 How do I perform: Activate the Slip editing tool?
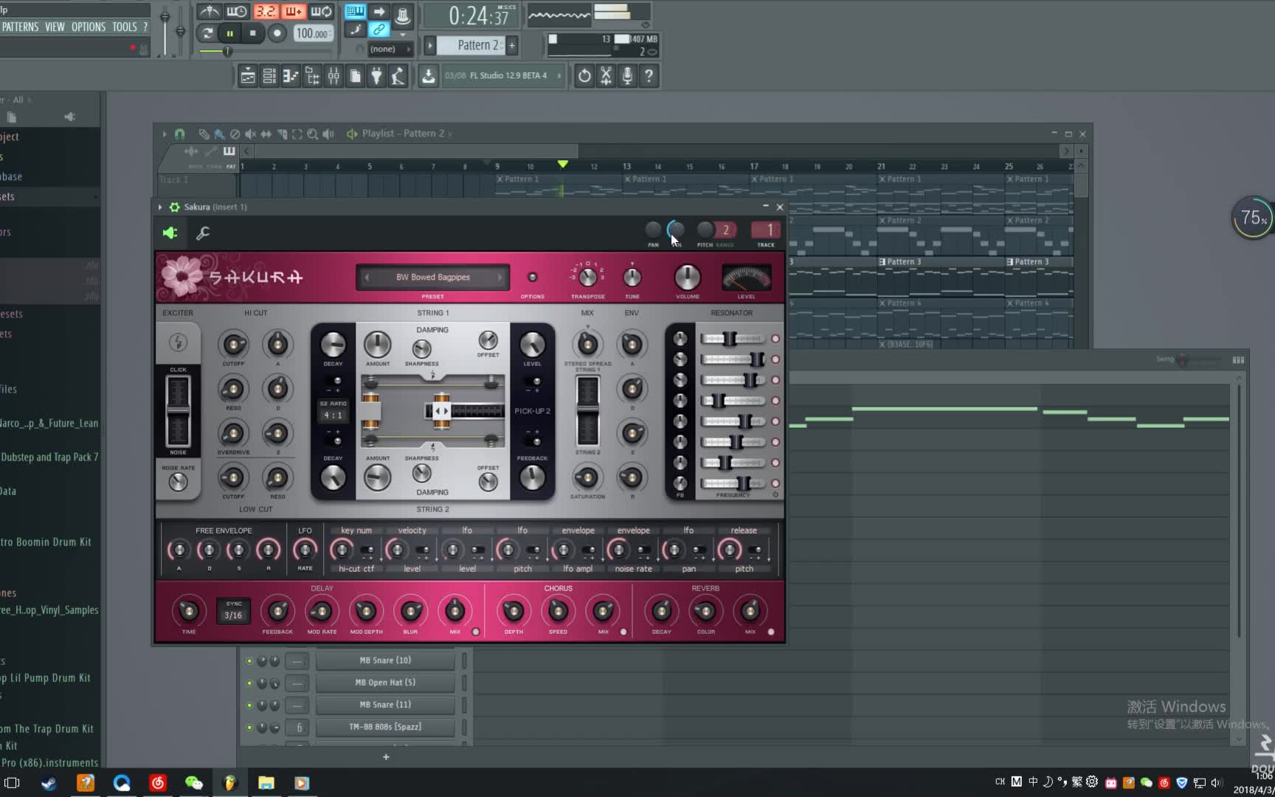266,134
